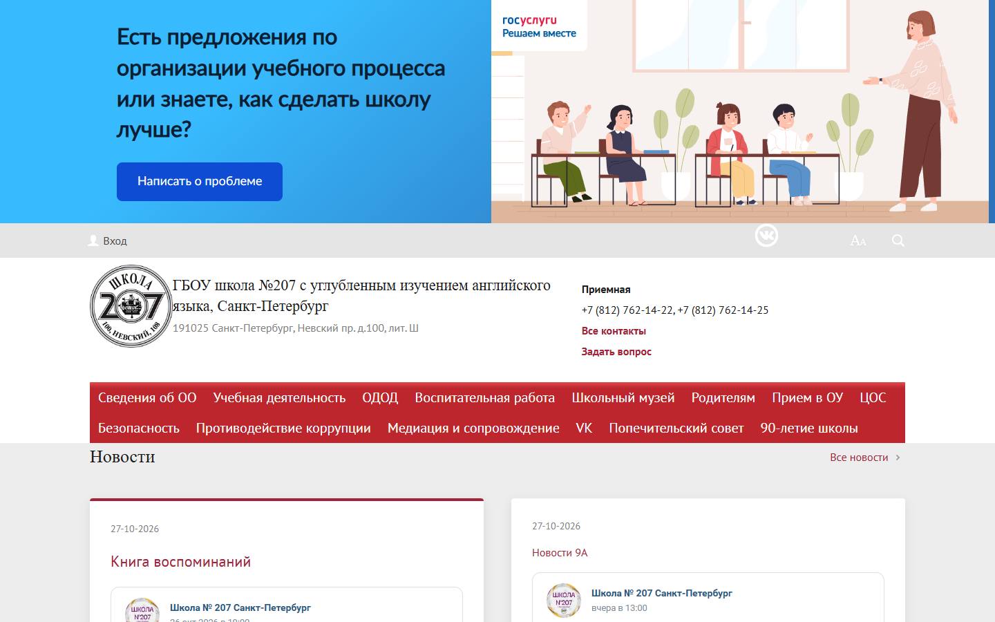Open Медиация и сопровождение menu item
This screenshot has width=995, height=622.
473,428
